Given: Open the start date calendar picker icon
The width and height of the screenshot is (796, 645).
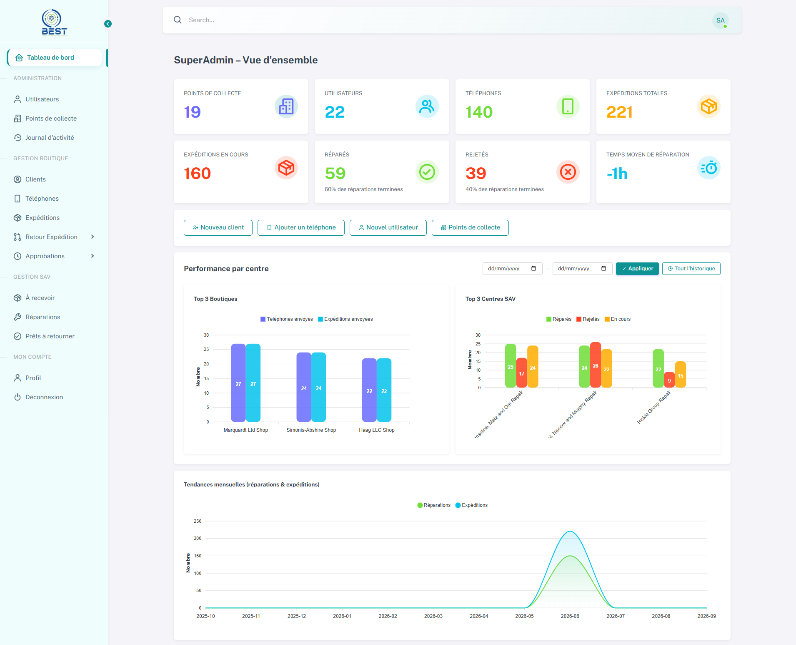Looking at the screenshot, I should 534,269.
